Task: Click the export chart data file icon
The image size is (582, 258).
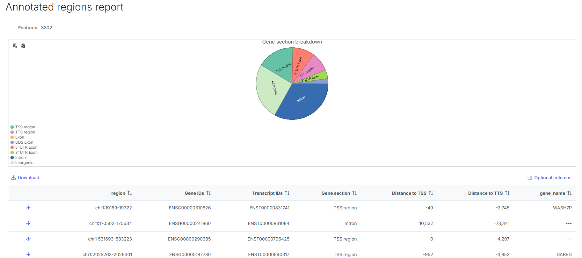Action: (x=23, y=46)
